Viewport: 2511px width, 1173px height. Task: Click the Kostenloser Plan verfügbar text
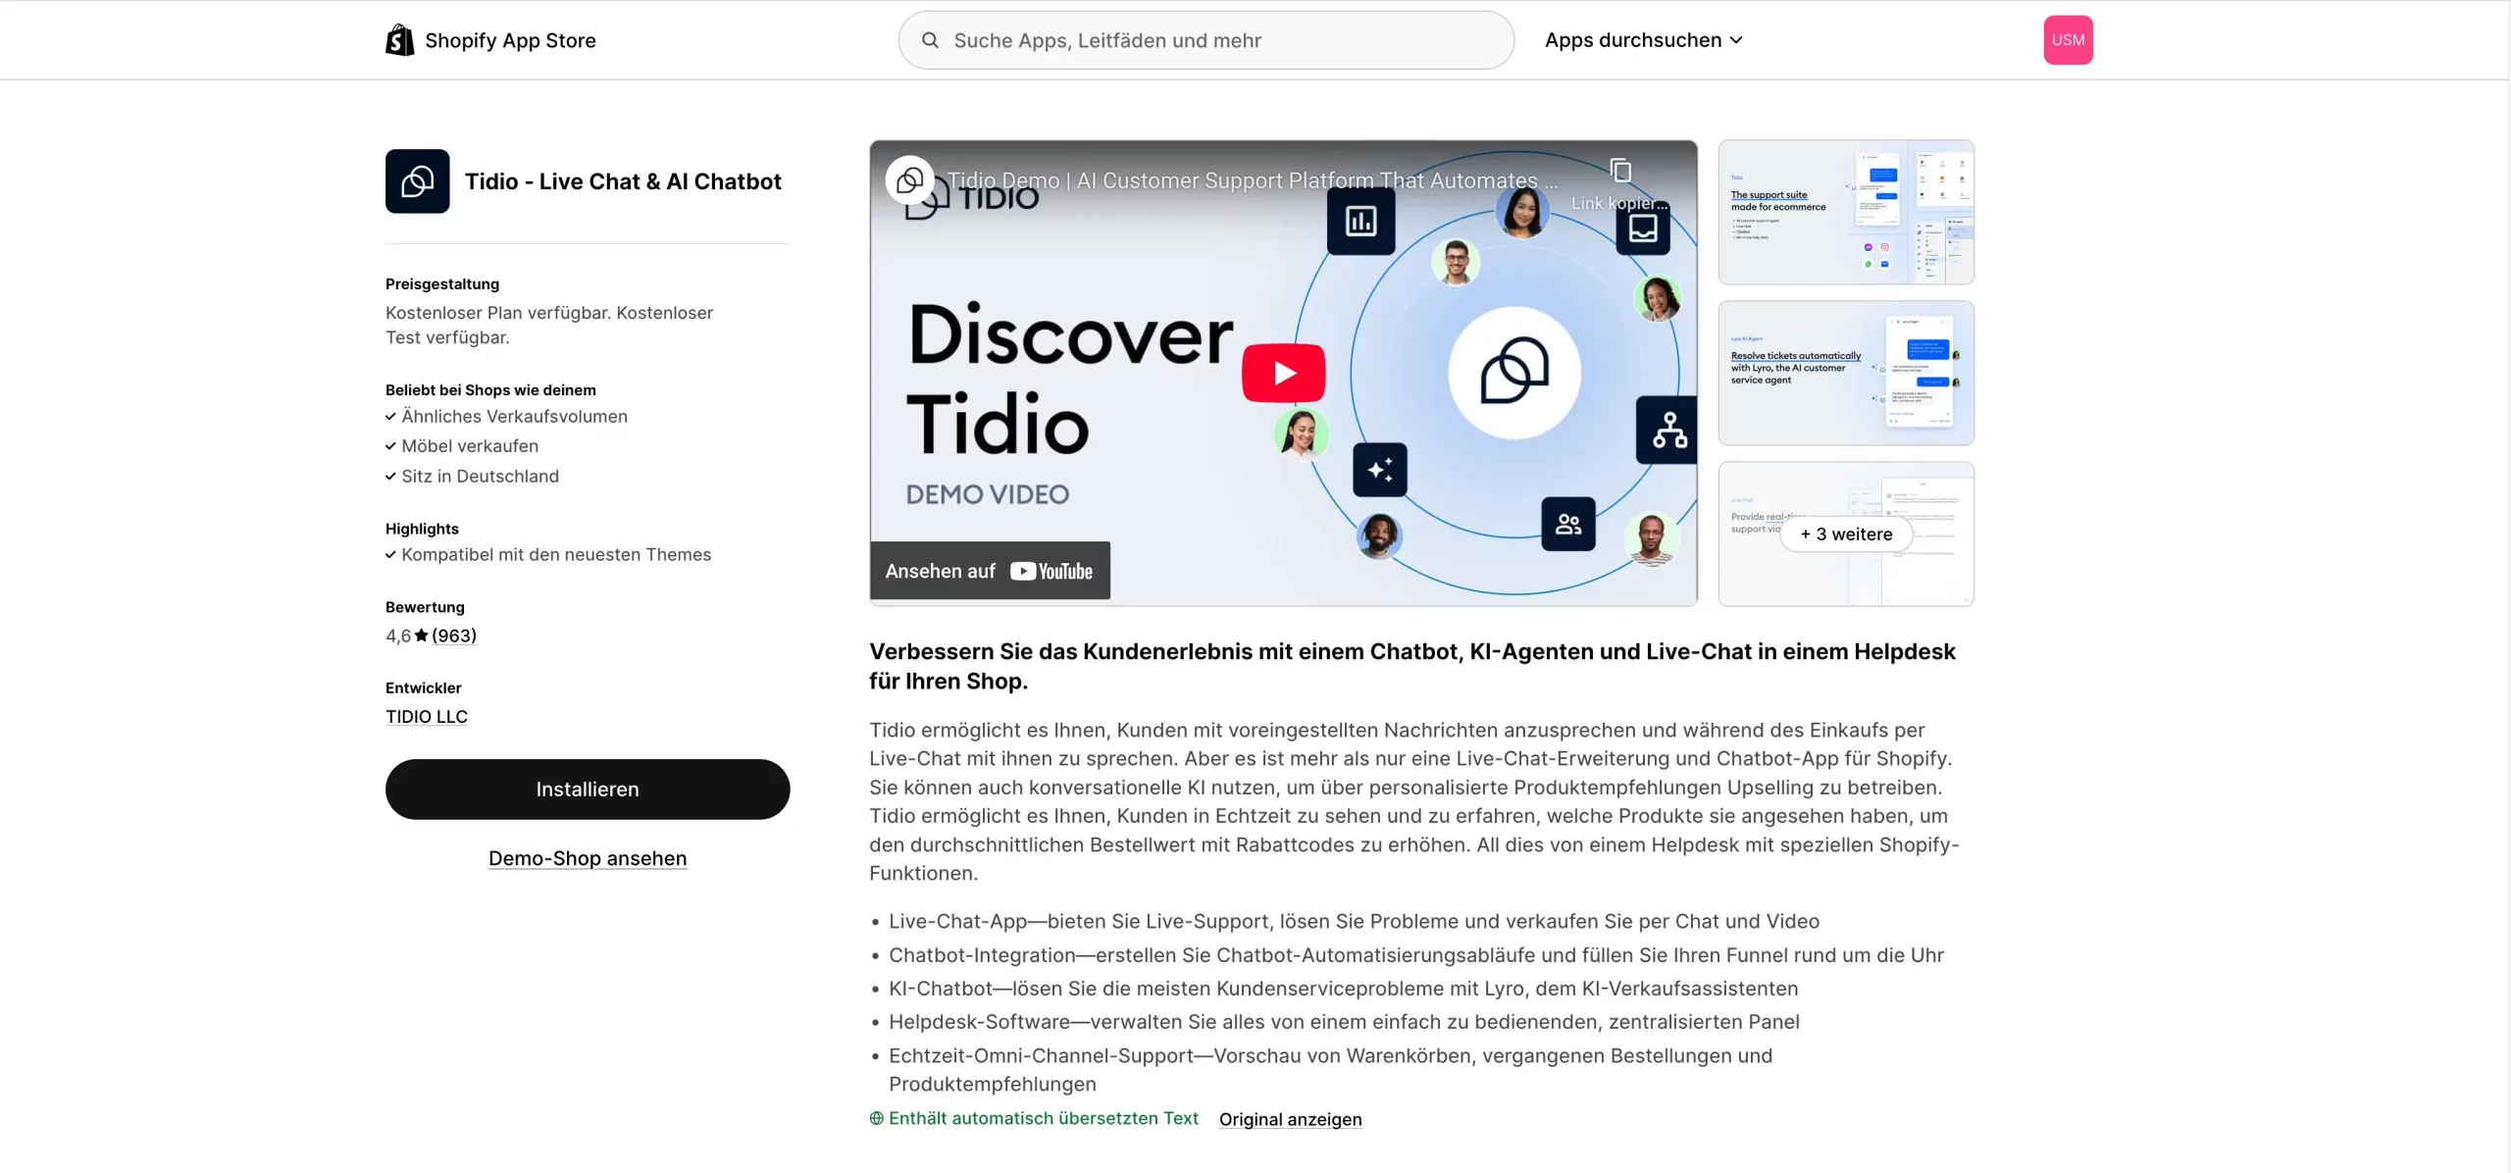pyautogui.click(x=549, y=325)
